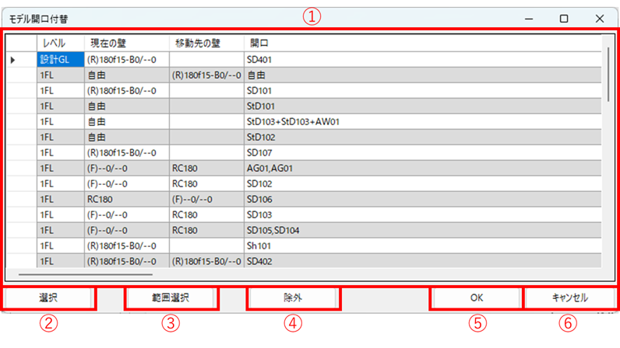The width and height of the screenshot is (620, 348).
Task: Maximize the モデル開口付替 window
Action: tap(564, 18)
